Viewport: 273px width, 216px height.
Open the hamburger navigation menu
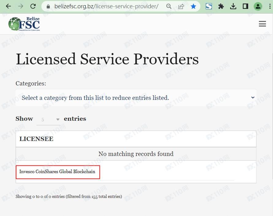[262, 24]
